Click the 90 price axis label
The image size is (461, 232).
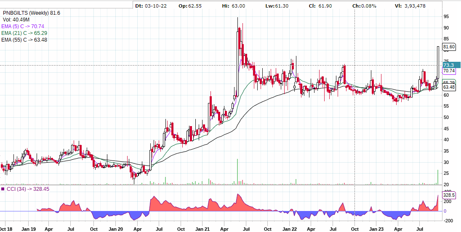(x=446, y=28)
